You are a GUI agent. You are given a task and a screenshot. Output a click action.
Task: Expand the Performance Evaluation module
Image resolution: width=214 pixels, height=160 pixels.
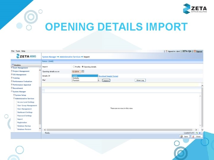(x=12, y=81)
